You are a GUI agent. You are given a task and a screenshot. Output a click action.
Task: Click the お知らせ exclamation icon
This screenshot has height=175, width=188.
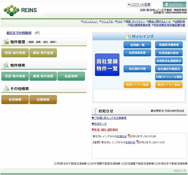(95, 111)
